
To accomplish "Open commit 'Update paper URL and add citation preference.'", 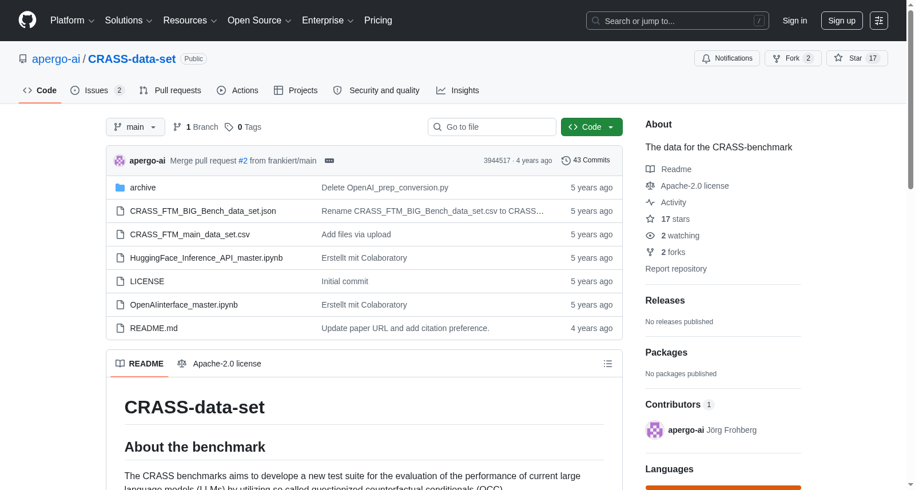I will pyautogui.click(x=405, y=328).
